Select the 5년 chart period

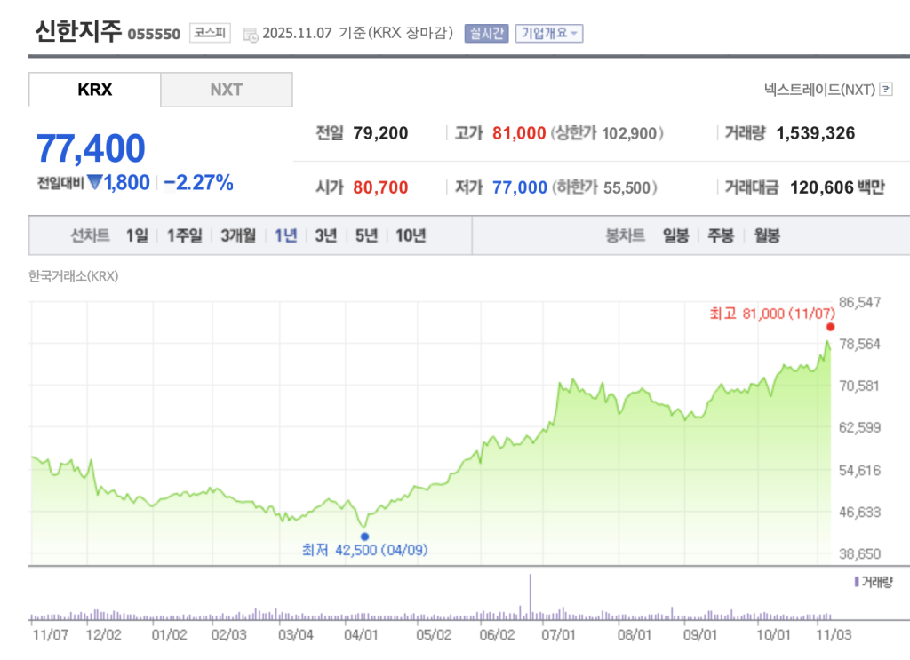click(x=366, y=235)
